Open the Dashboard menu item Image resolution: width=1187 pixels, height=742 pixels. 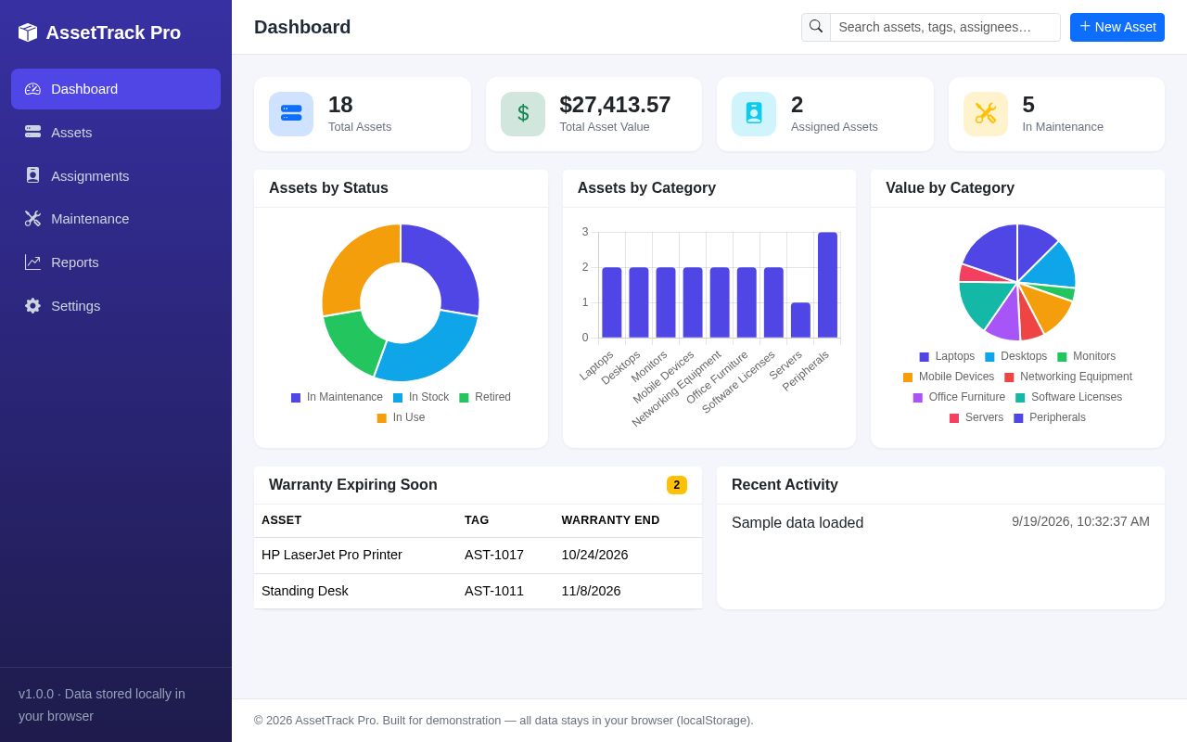(x=116, y=89)
